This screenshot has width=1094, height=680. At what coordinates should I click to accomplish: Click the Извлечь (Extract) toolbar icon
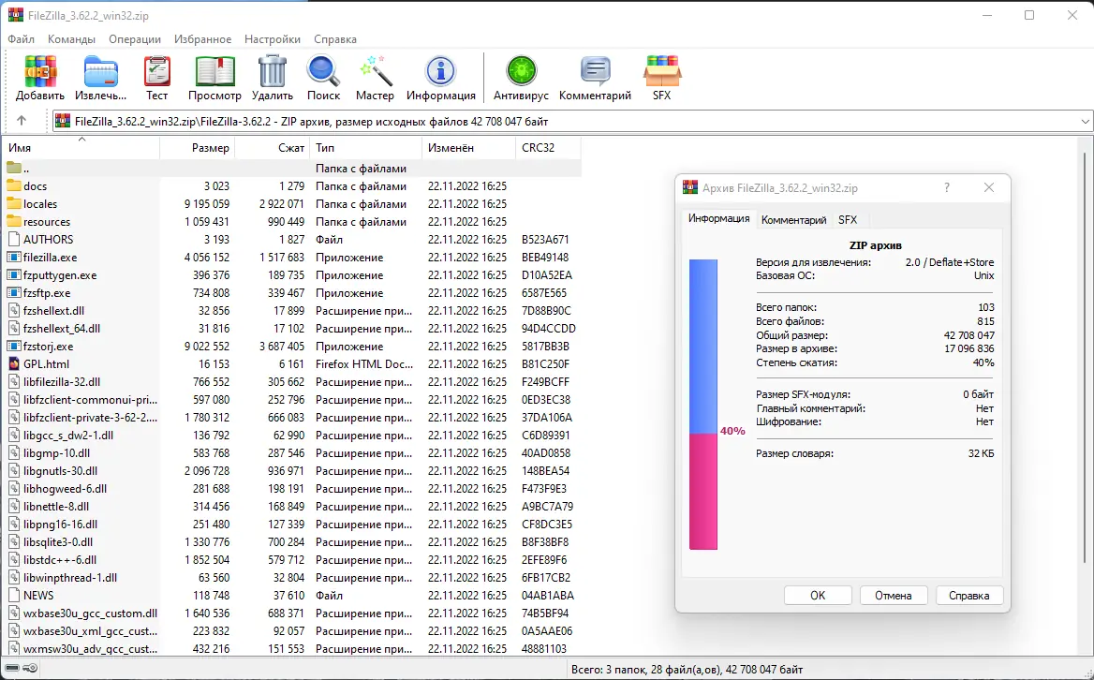click(101, 71)
